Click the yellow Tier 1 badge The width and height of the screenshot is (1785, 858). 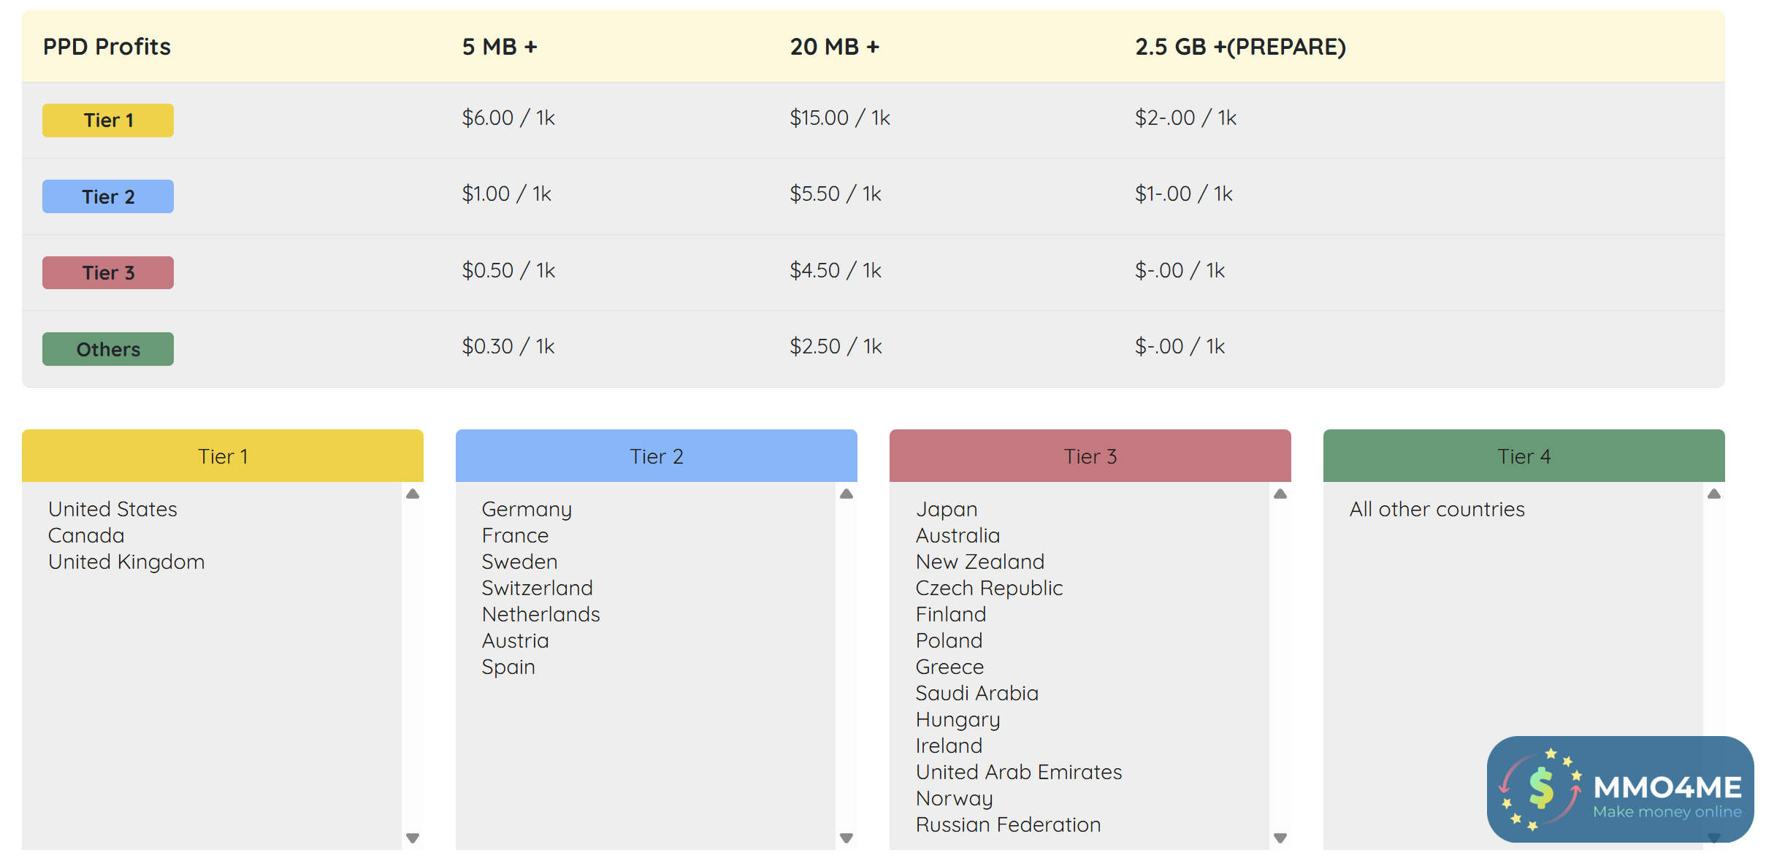(108, 120)
